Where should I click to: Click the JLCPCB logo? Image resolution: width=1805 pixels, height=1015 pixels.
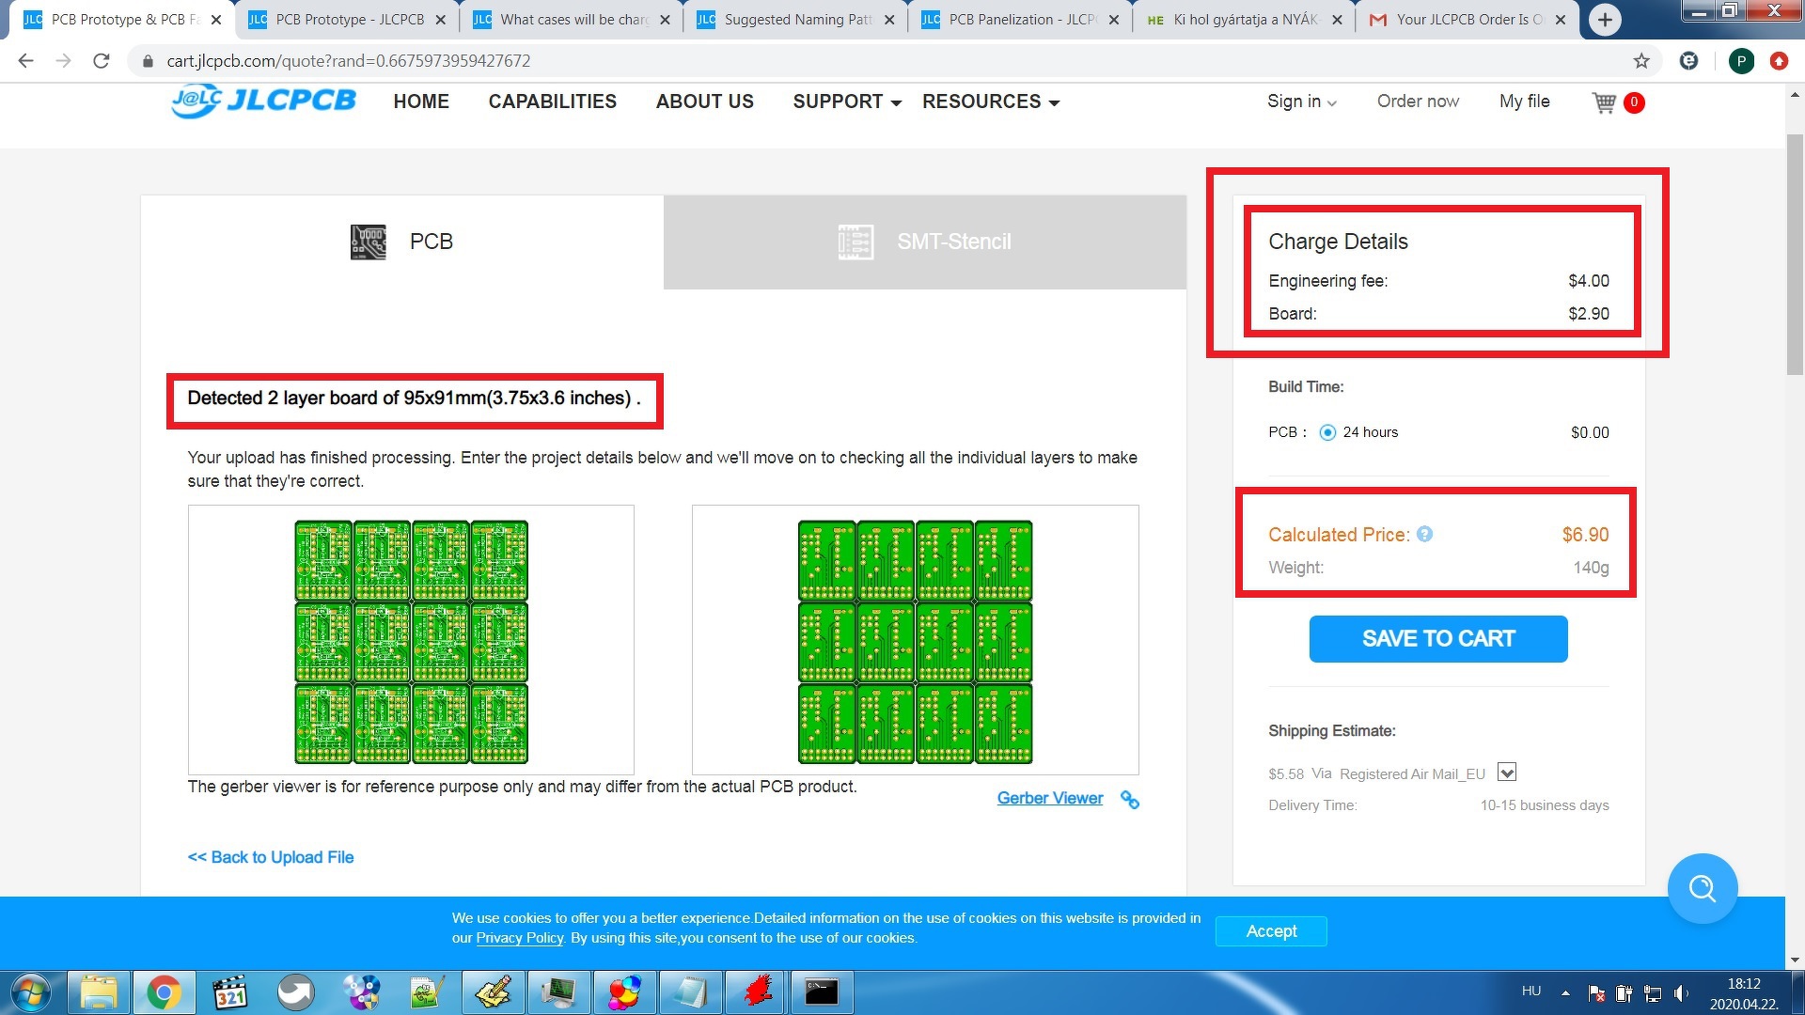point(264,101)
